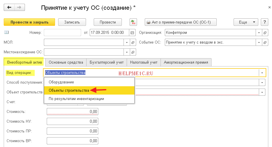Open the Организация record with open-form icon

(x=265, y=33)
